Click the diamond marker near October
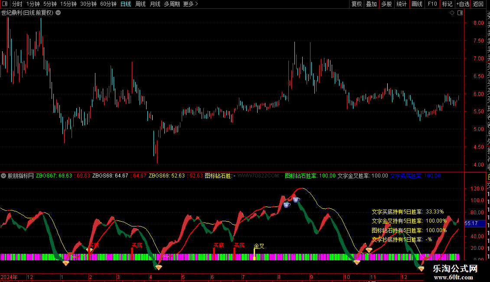Viewport: 490px width, 282px height. coord(357,262)
